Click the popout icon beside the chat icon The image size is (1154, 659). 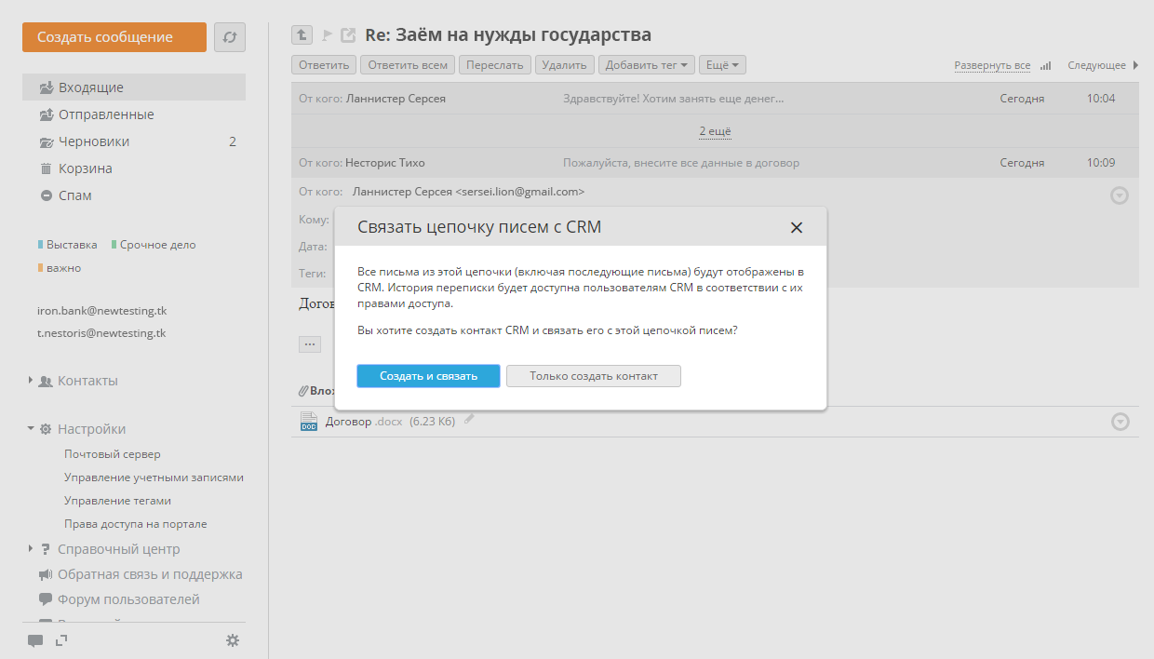[61, 640]
